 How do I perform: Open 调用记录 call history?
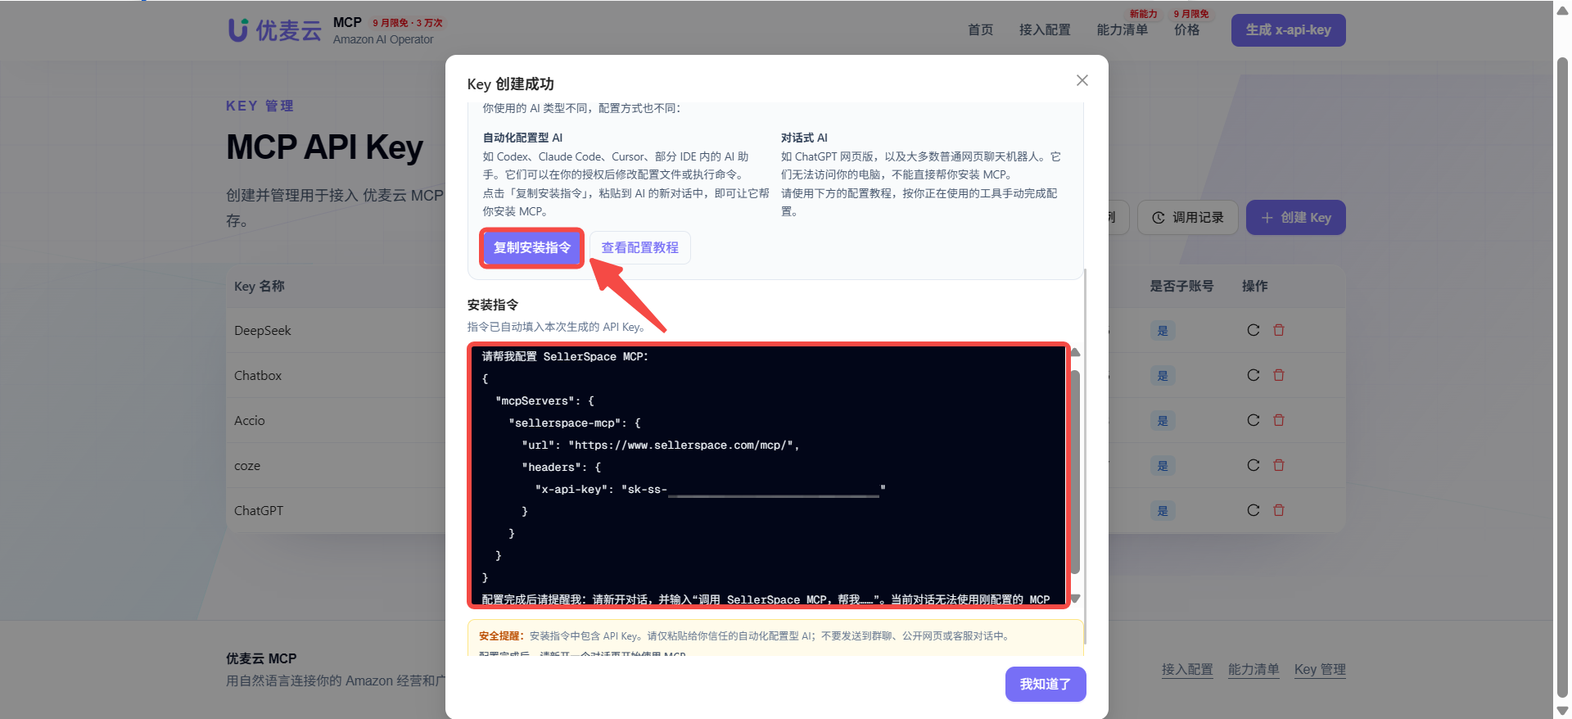click(x=1187, y=217)
